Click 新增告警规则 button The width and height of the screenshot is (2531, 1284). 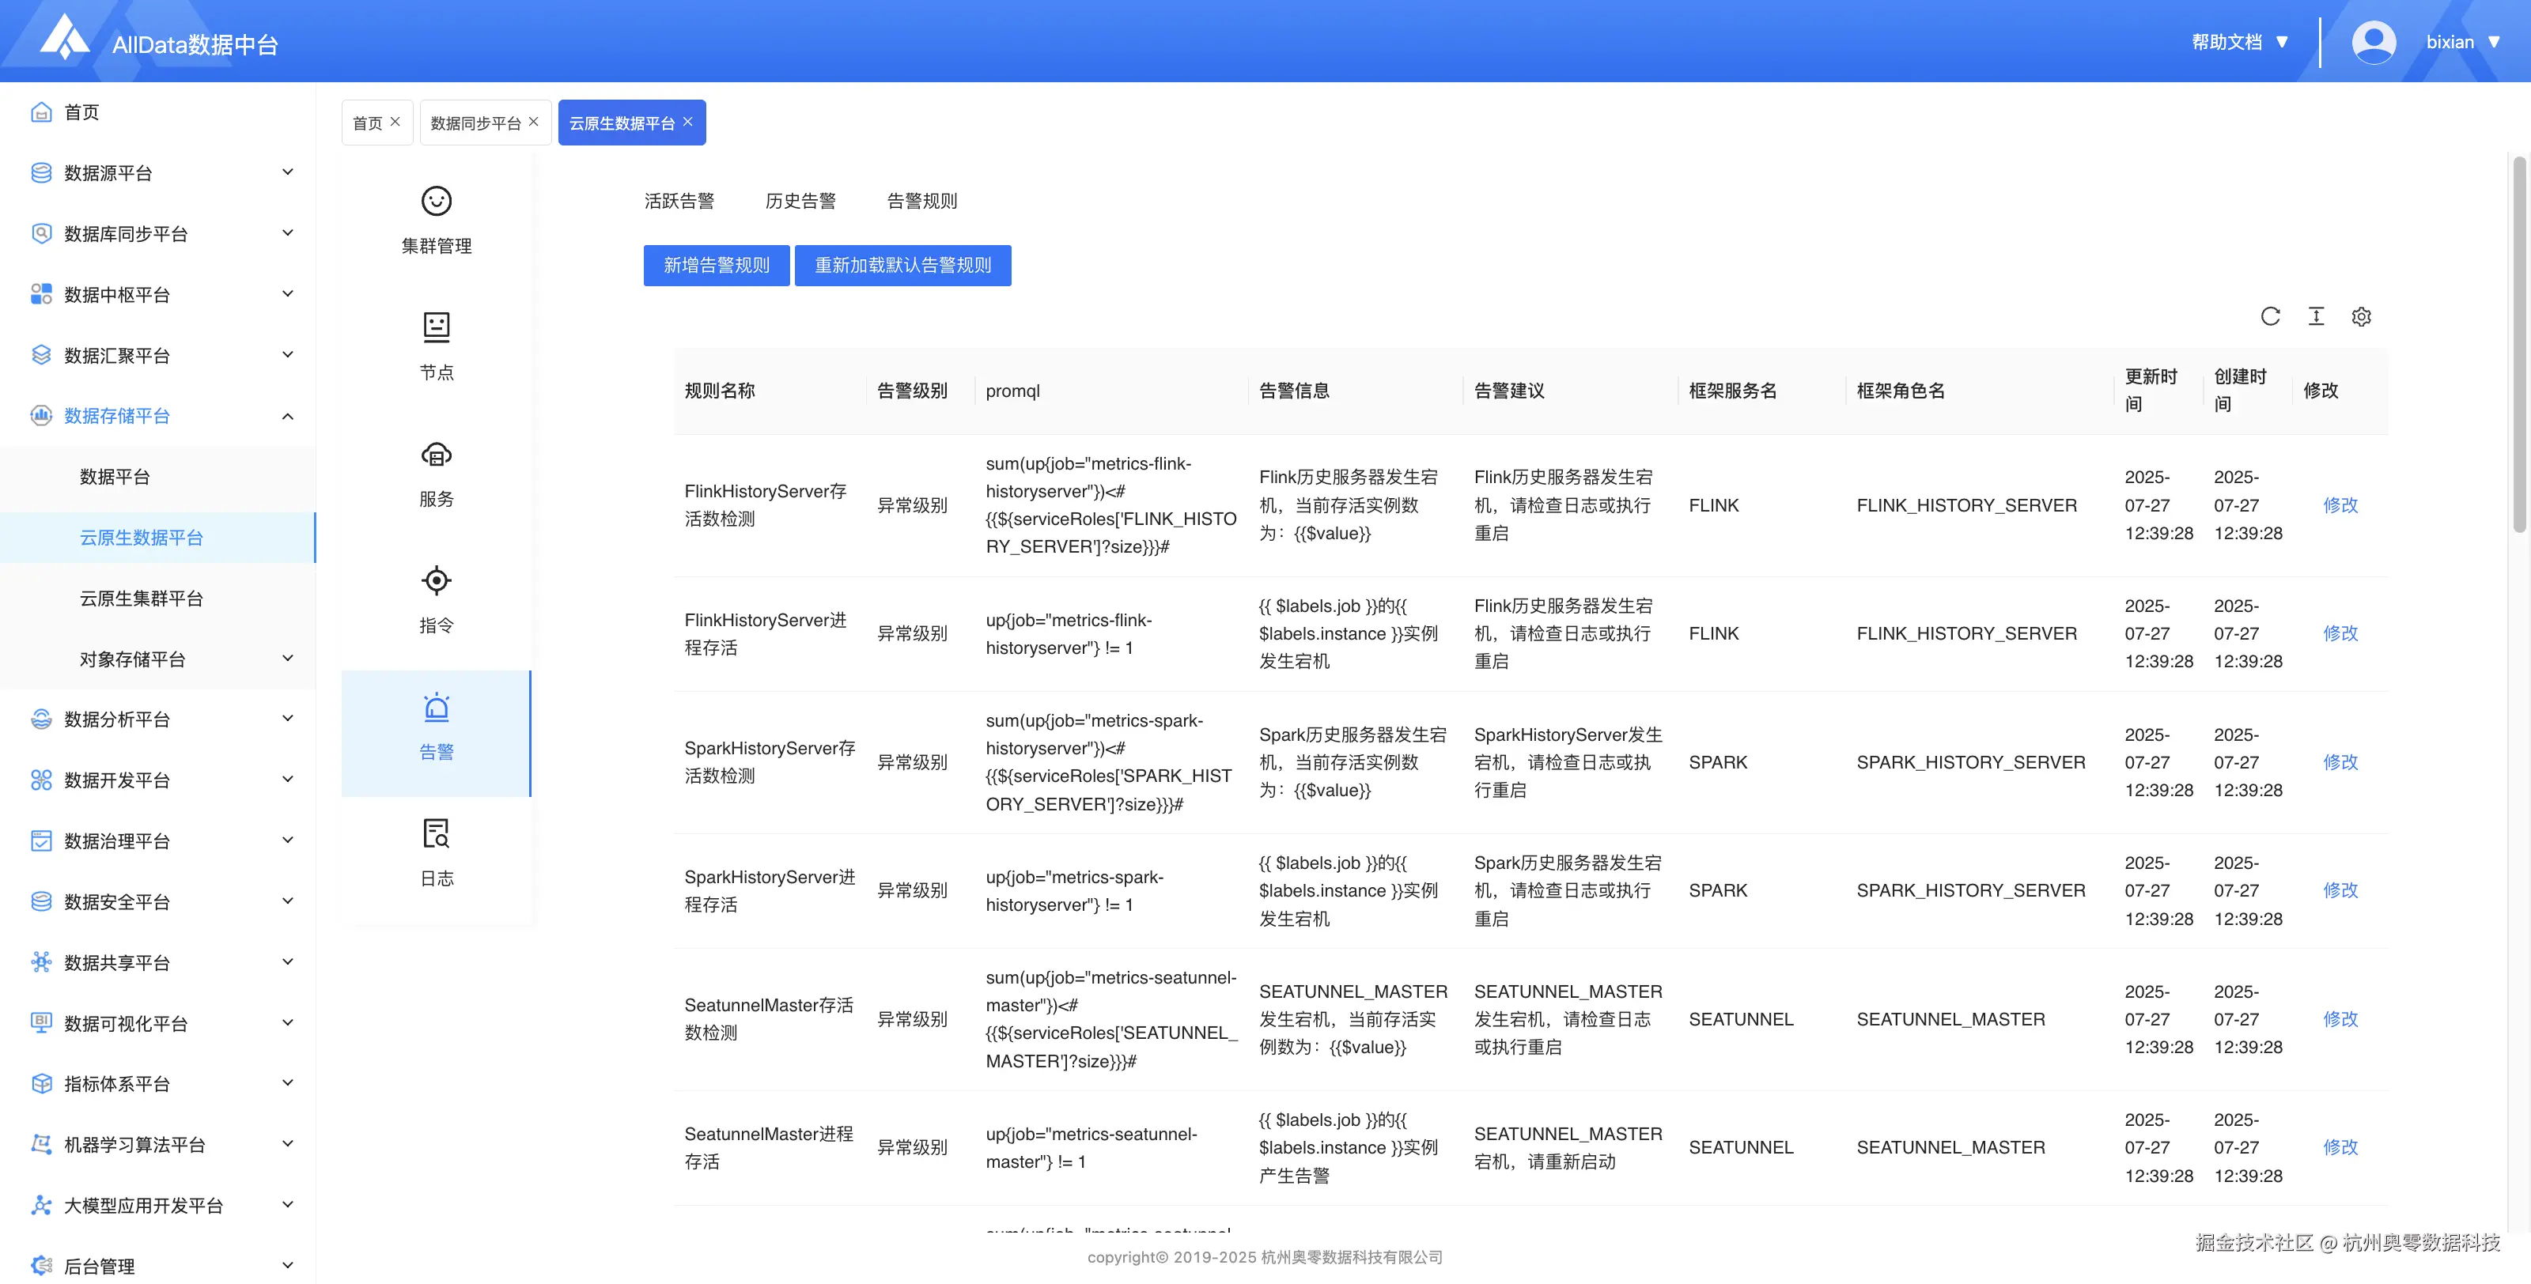click(x=717, y=265)
